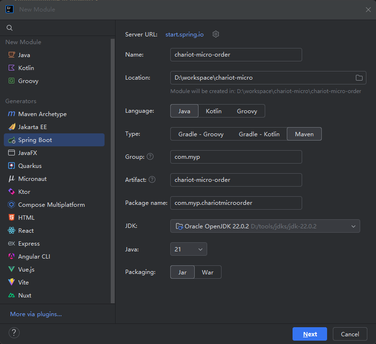376x344 pixels.
Task: Choose Gradle - Kotlin build type
Action: coord(259,134)
